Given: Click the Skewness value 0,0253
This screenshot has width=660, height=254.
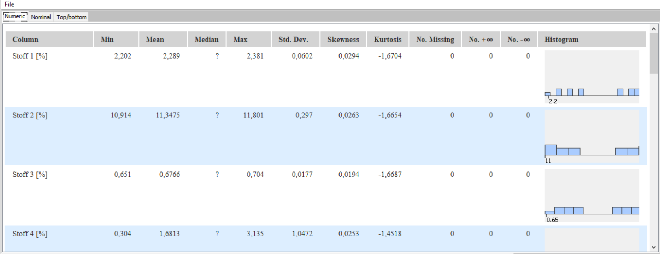Looking at the screenshot, I should point(349,234).
